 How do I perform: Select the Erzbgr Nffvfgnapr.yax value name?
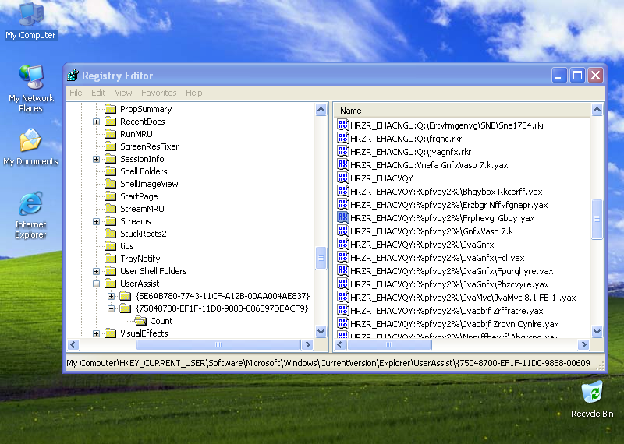[x=449, y=205]
